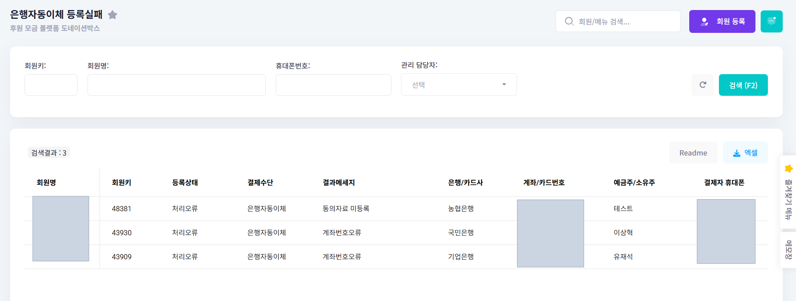
Task: Sort by 회원명 column header
Action: [47, 183]
